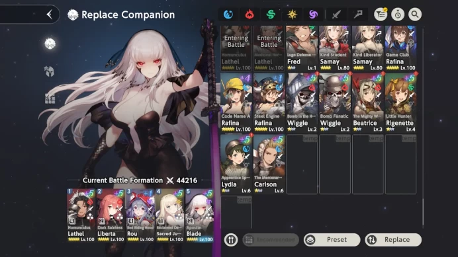Filter companions by green wind element
Screen dimensions: 458x257
coord(271,15)
